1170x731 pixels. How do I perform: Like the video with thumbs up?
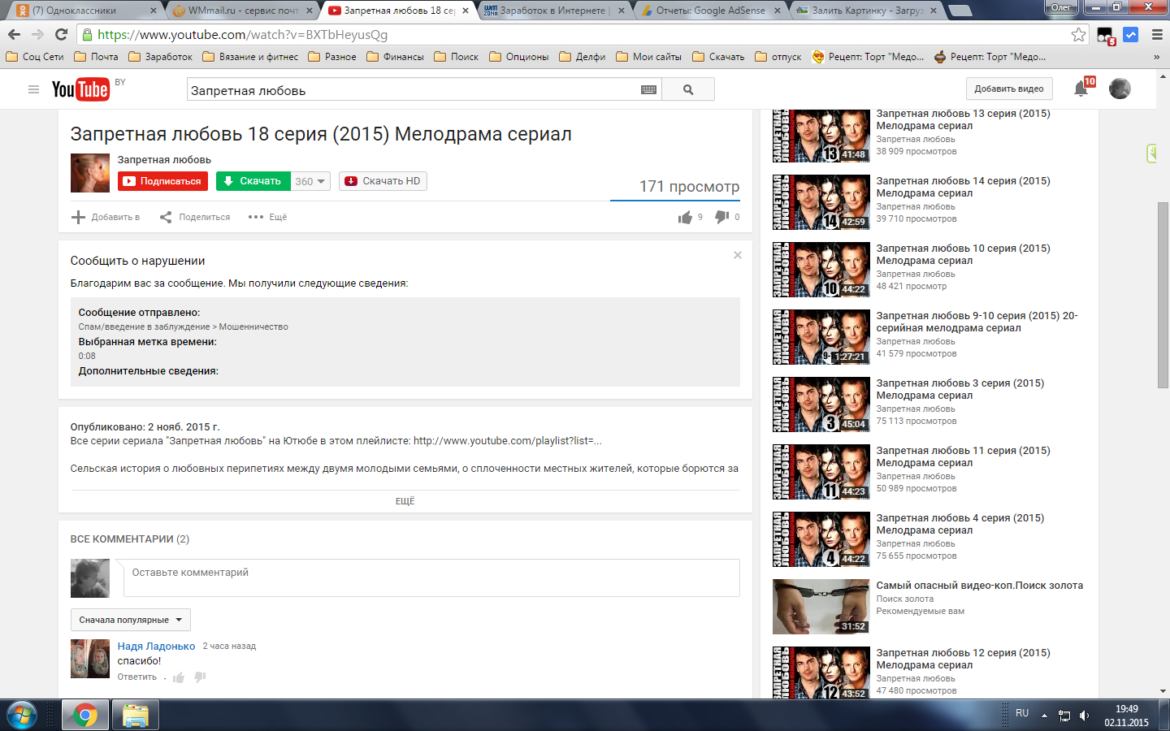pyautogui.click(x=685, y=217)
